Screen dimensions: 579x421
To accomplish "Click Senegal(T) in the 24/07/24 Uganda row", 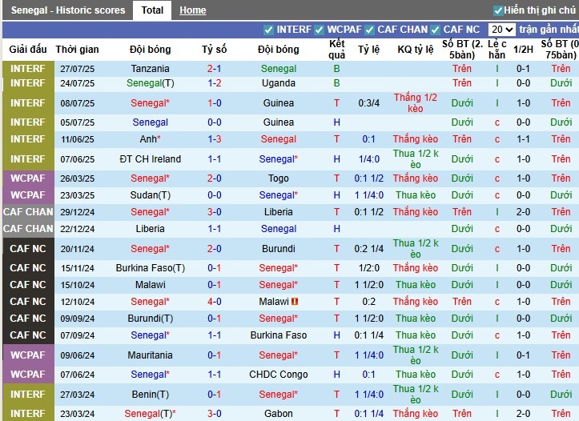I will (151, 83).
